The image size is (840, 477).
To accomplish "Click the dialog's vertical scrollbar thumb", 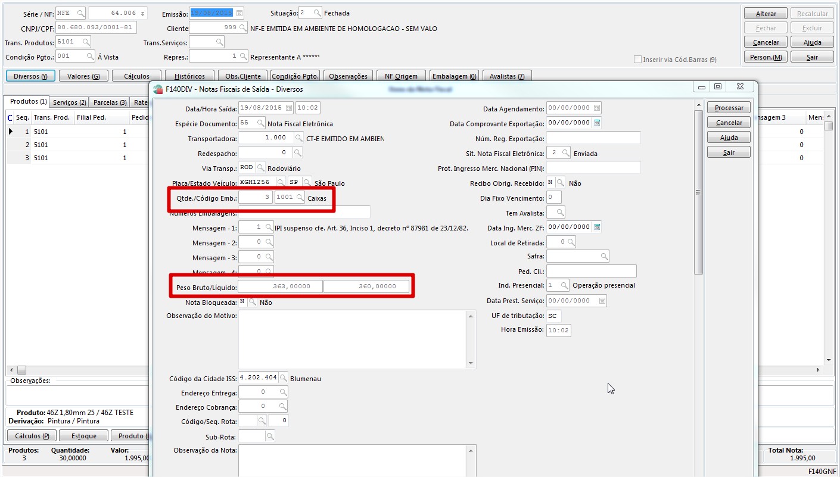I will [x=699, y=191].
